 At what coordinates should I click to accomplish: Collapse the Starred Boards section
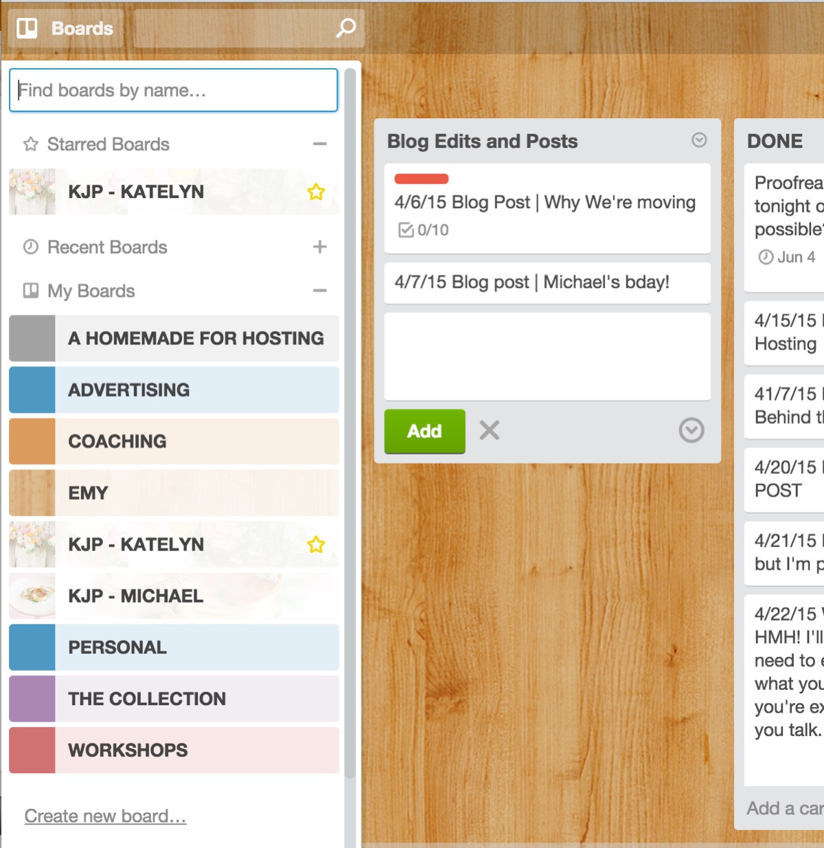coord(319,144)
